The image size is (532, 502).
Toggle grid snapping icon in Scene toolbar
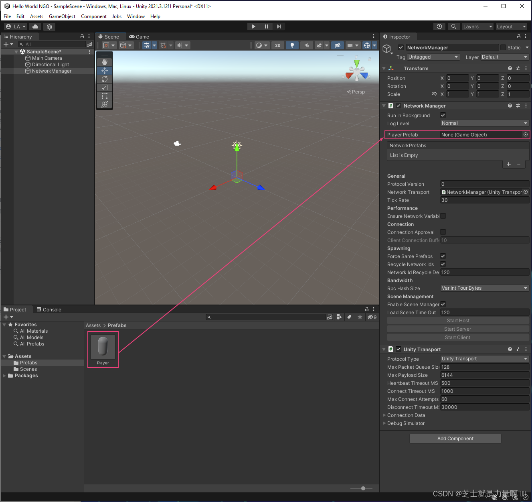163,45
